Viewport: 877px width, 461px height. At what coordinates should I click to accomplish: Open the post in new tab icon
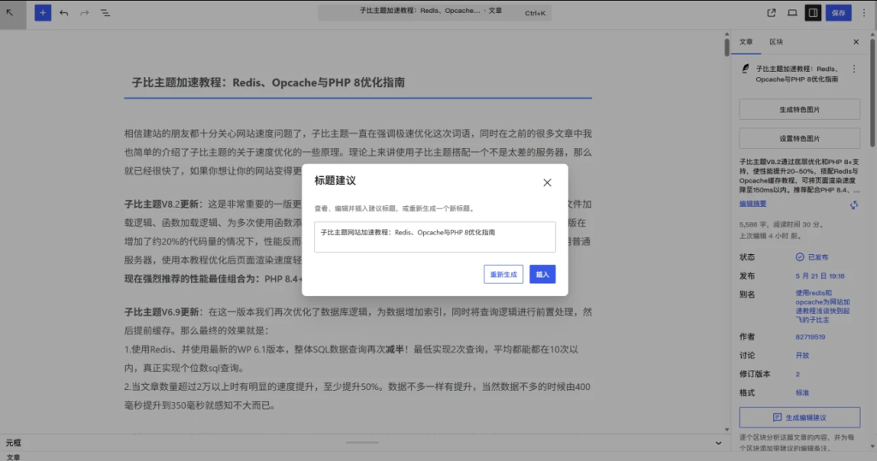click(x=772, y=13)
